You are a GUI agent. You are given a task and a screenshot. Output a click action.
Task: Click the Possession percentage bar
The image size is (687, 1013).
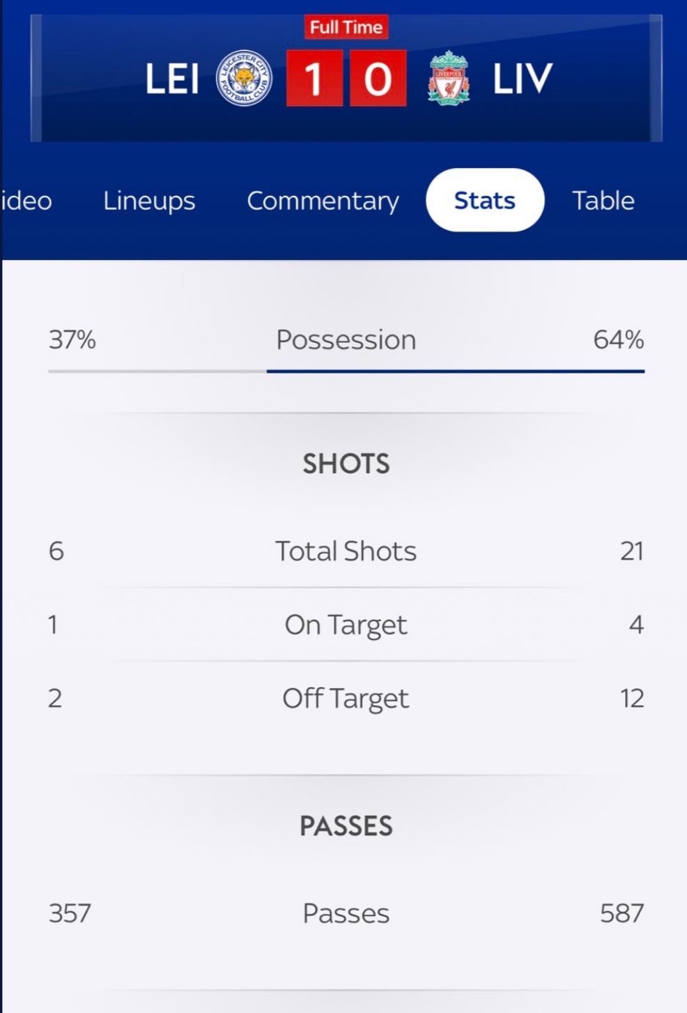[346, 371]
